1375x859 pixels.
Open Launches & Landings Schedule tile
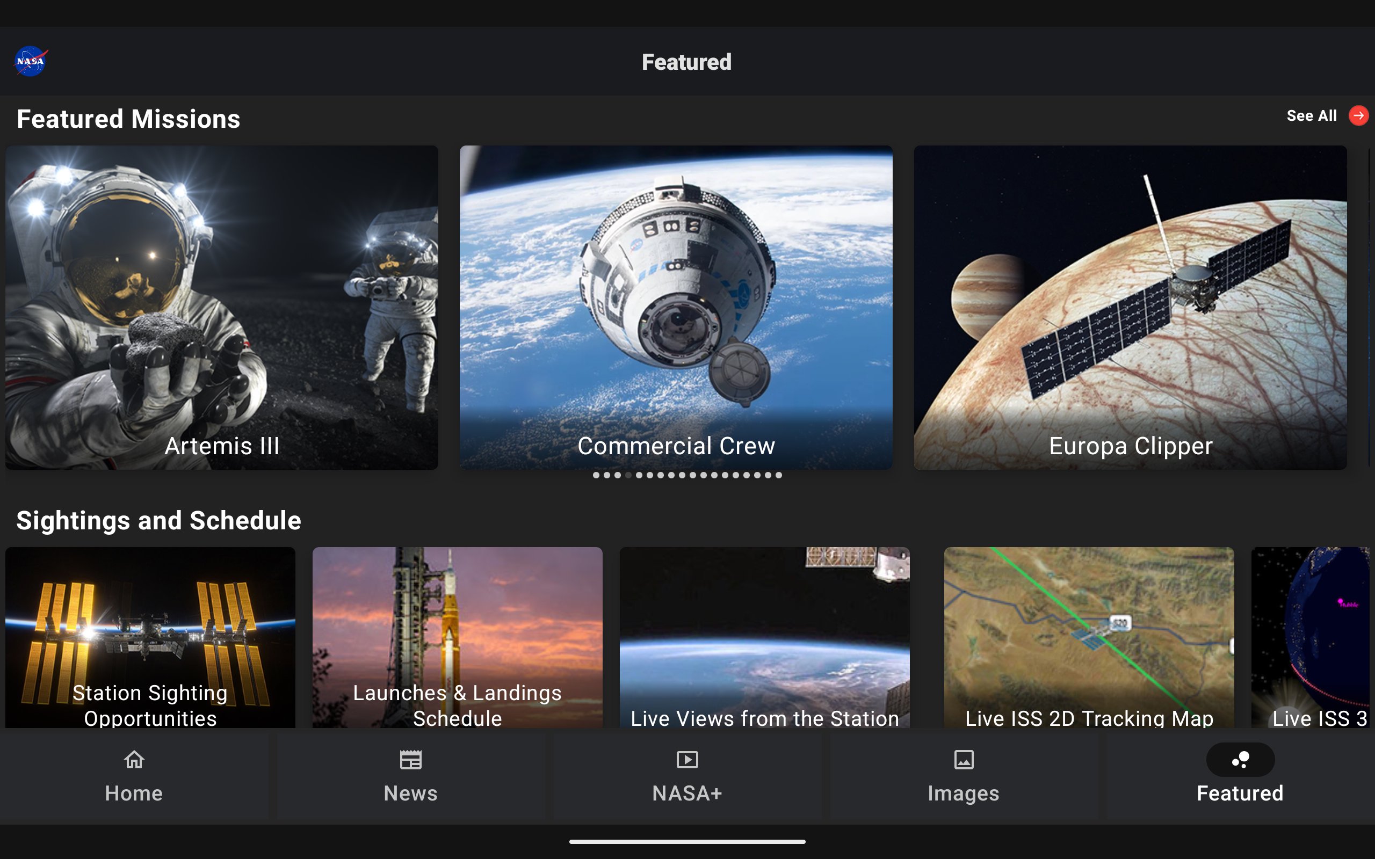457,637
